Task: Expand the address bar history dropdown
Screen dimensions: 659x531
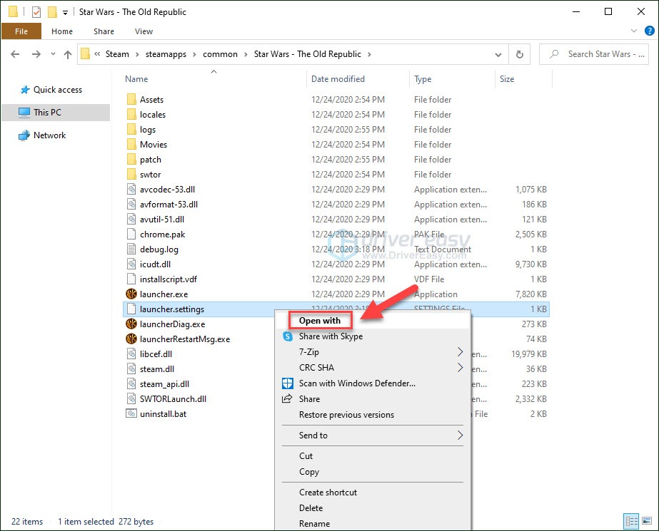Action: tap(498, 55)
